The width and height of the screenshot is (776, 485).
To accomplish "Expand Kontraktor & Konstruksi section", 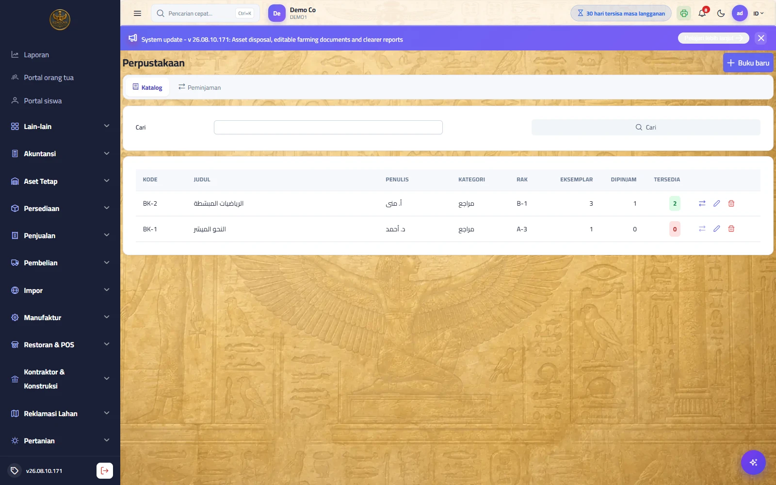I will pos(60,379).
